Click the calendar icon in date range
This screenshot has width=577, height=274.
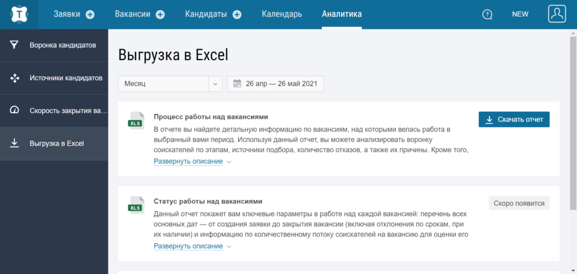point(237,84)
